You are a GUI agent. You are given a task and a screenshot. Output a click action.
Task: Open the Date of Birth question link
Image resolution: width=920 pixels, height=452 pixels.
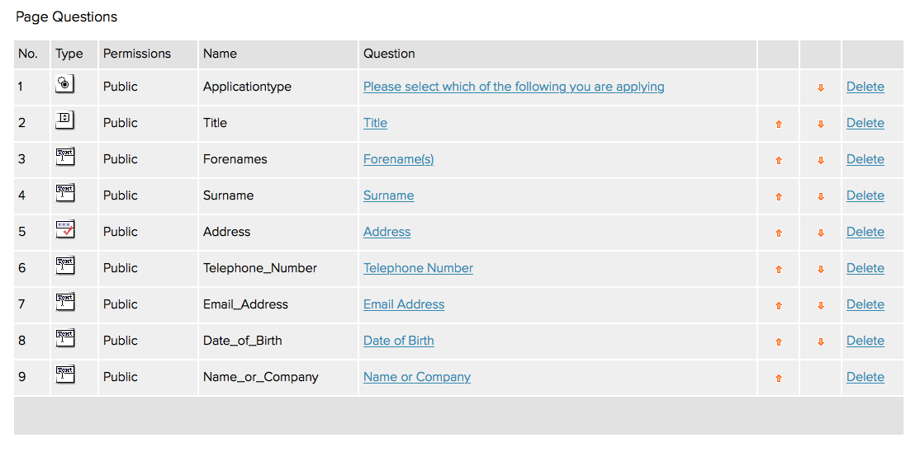398,341
